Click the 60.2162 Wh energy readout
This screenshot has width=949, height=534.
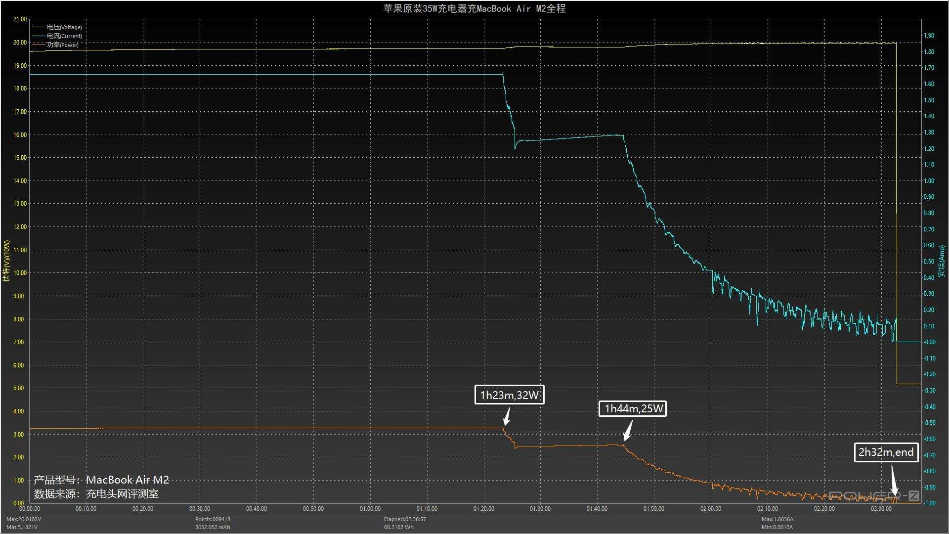(398, 527)
